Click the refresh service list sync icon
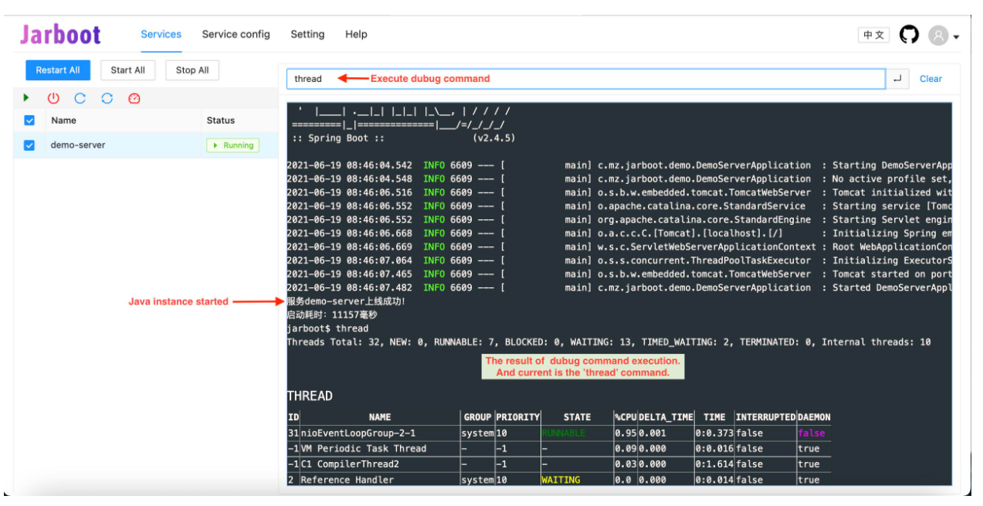The height and width of the screenshot is (506, 983). point(107,98)
